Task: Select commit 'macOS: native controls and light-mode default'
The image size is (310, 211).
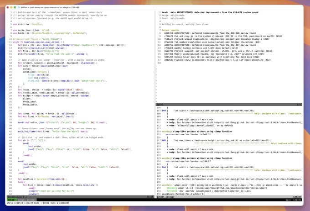Action: tap(201, 48)
